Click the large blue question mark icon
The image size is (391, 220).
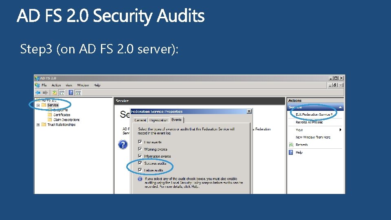coord(123,144)
